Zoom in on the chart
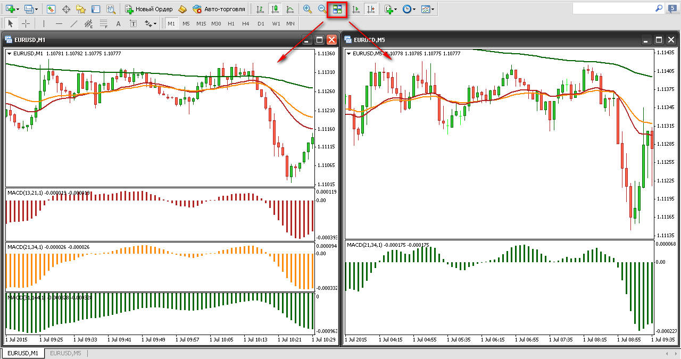The image size is (681, 359). 307,9
